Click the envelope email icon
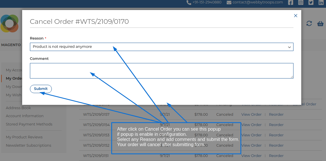The width and height of the screenshot is (326, 161). [229, 3]
